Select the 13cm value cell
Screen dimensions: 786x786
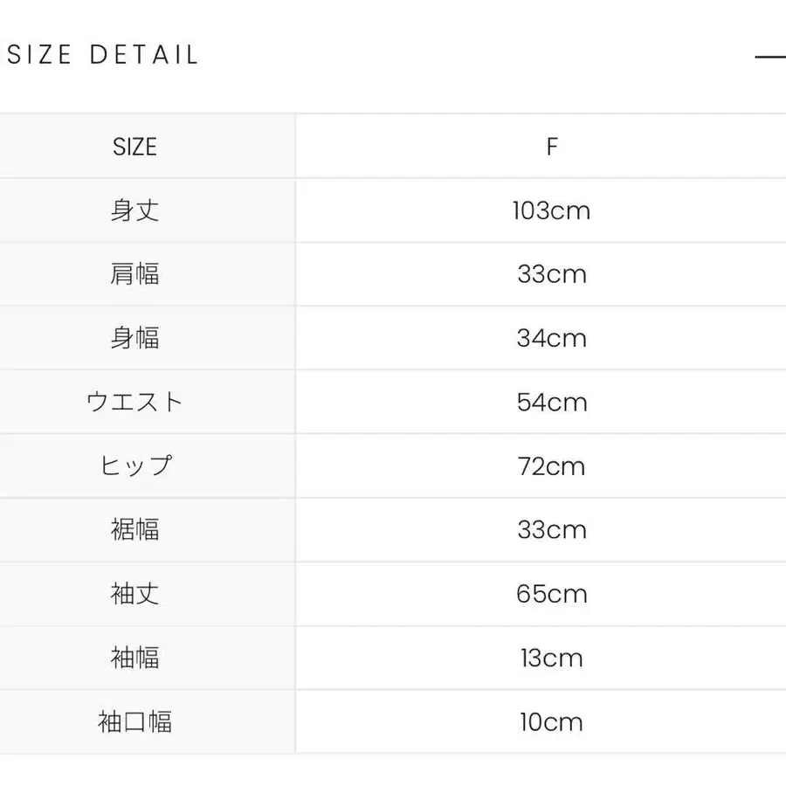point(551,658)
